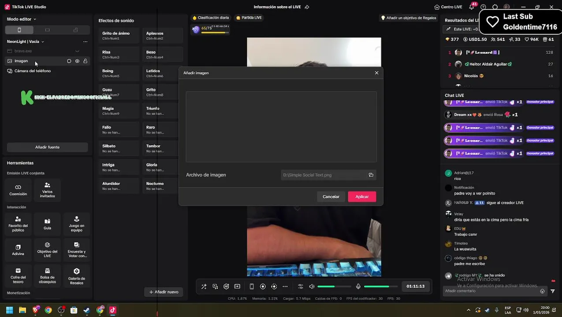Share LIVE via Información sobre el LIVE arrow
This screenshot has width=562, height=317.
point(307,7)
